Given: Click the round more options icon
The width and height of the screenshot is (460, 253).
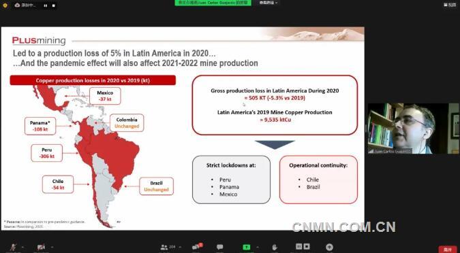Looking at the screenshot, I should coord(329,247).
